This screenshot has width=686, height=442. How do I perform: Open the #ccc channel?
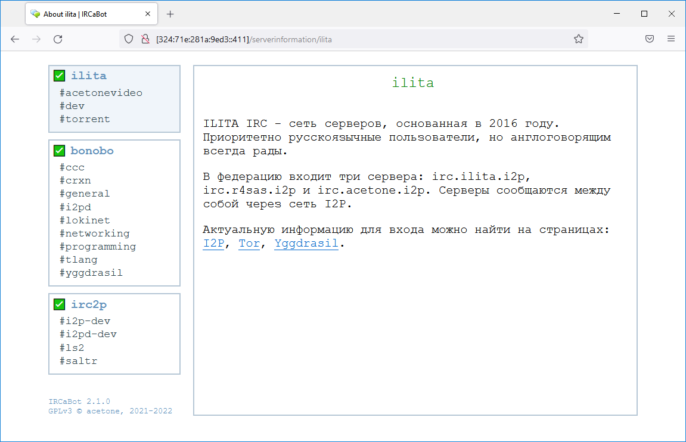[72, 167]
